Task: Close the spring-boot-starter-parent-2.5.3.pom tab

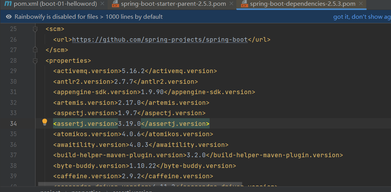Action: pos(231,4)
